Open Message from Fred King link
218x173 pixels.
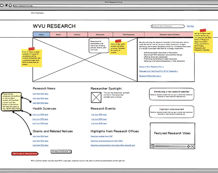coord(158,71)
